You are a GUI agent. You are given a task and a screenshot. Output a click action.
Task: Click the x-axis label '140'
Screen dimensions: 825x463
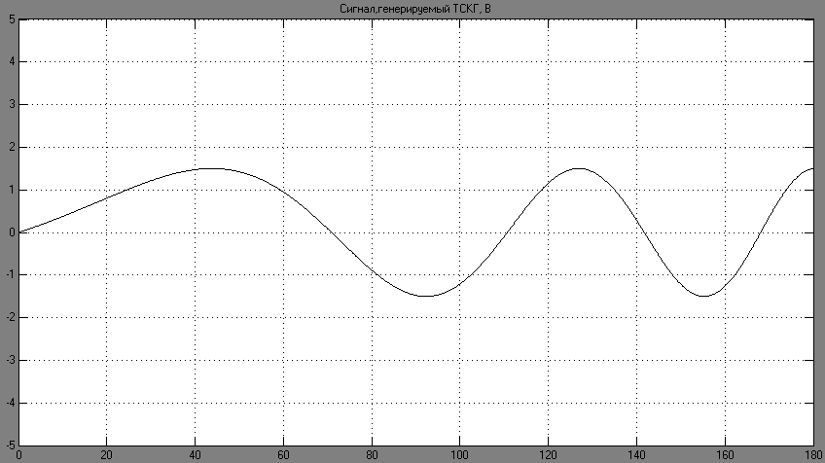click(636, 455)
